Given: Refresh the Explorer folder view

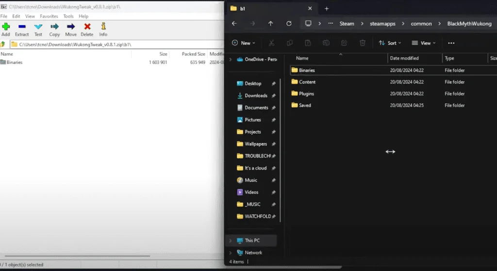Looking at the screenshot, I should [289, 23].
